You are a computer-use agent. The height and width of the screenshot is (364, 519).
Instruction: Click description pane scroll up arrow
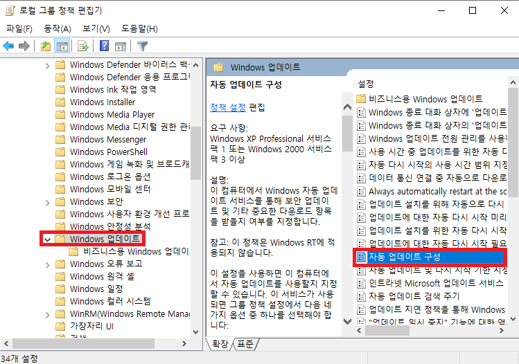point(348,107)
